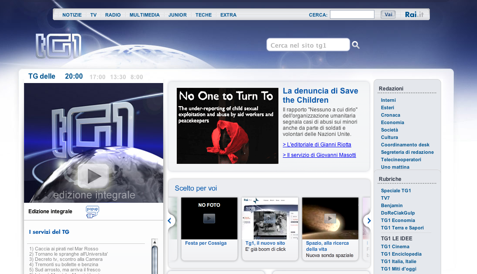477x274 pixels.
Task: Open the NOTIZIE menu item
Action: (72, 15)
